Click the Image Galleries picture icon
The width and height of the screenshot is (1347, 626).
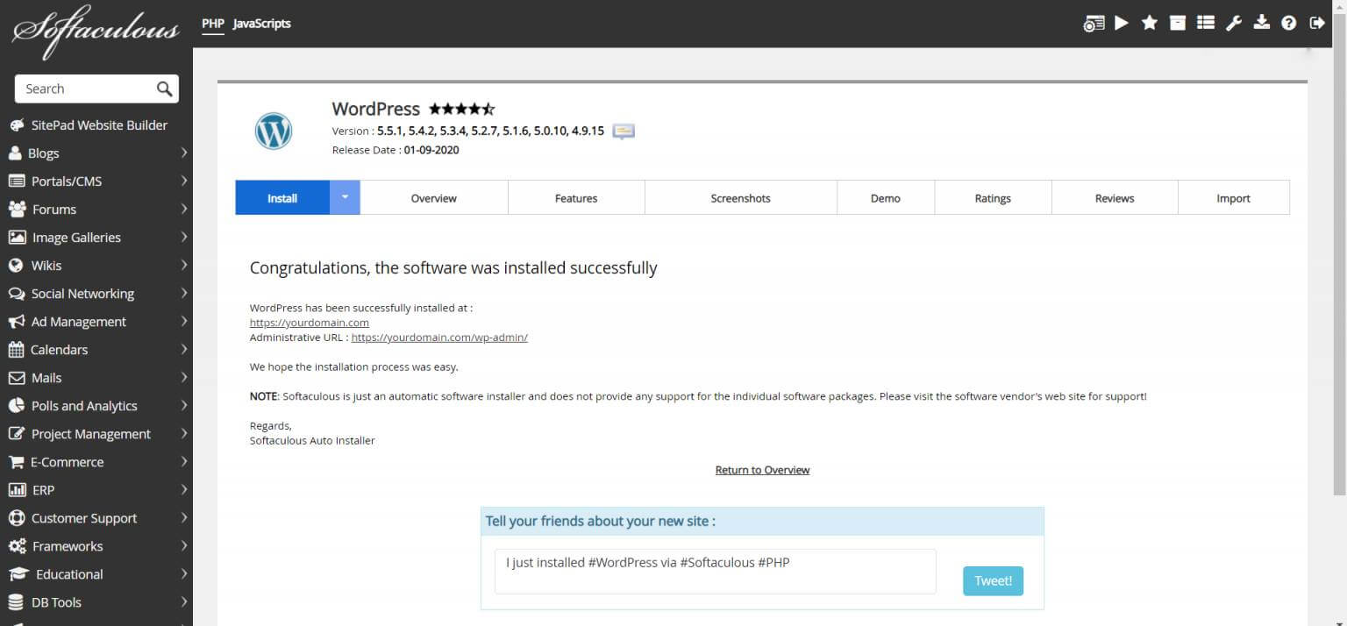(17, 238)
